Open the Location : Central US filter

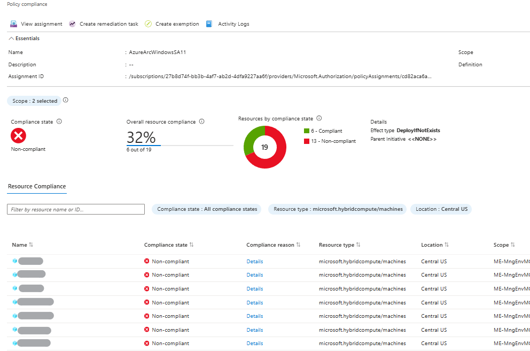click(x=441, y=209)
